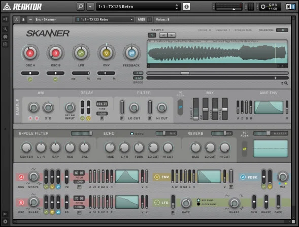Toggle the green check under OSC A

coord(30,79)
